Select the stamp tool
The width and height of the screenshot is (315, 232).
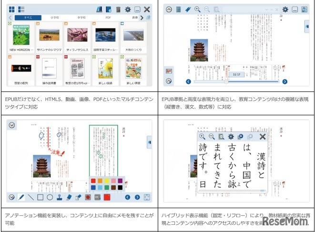click(x=59, y=197)
